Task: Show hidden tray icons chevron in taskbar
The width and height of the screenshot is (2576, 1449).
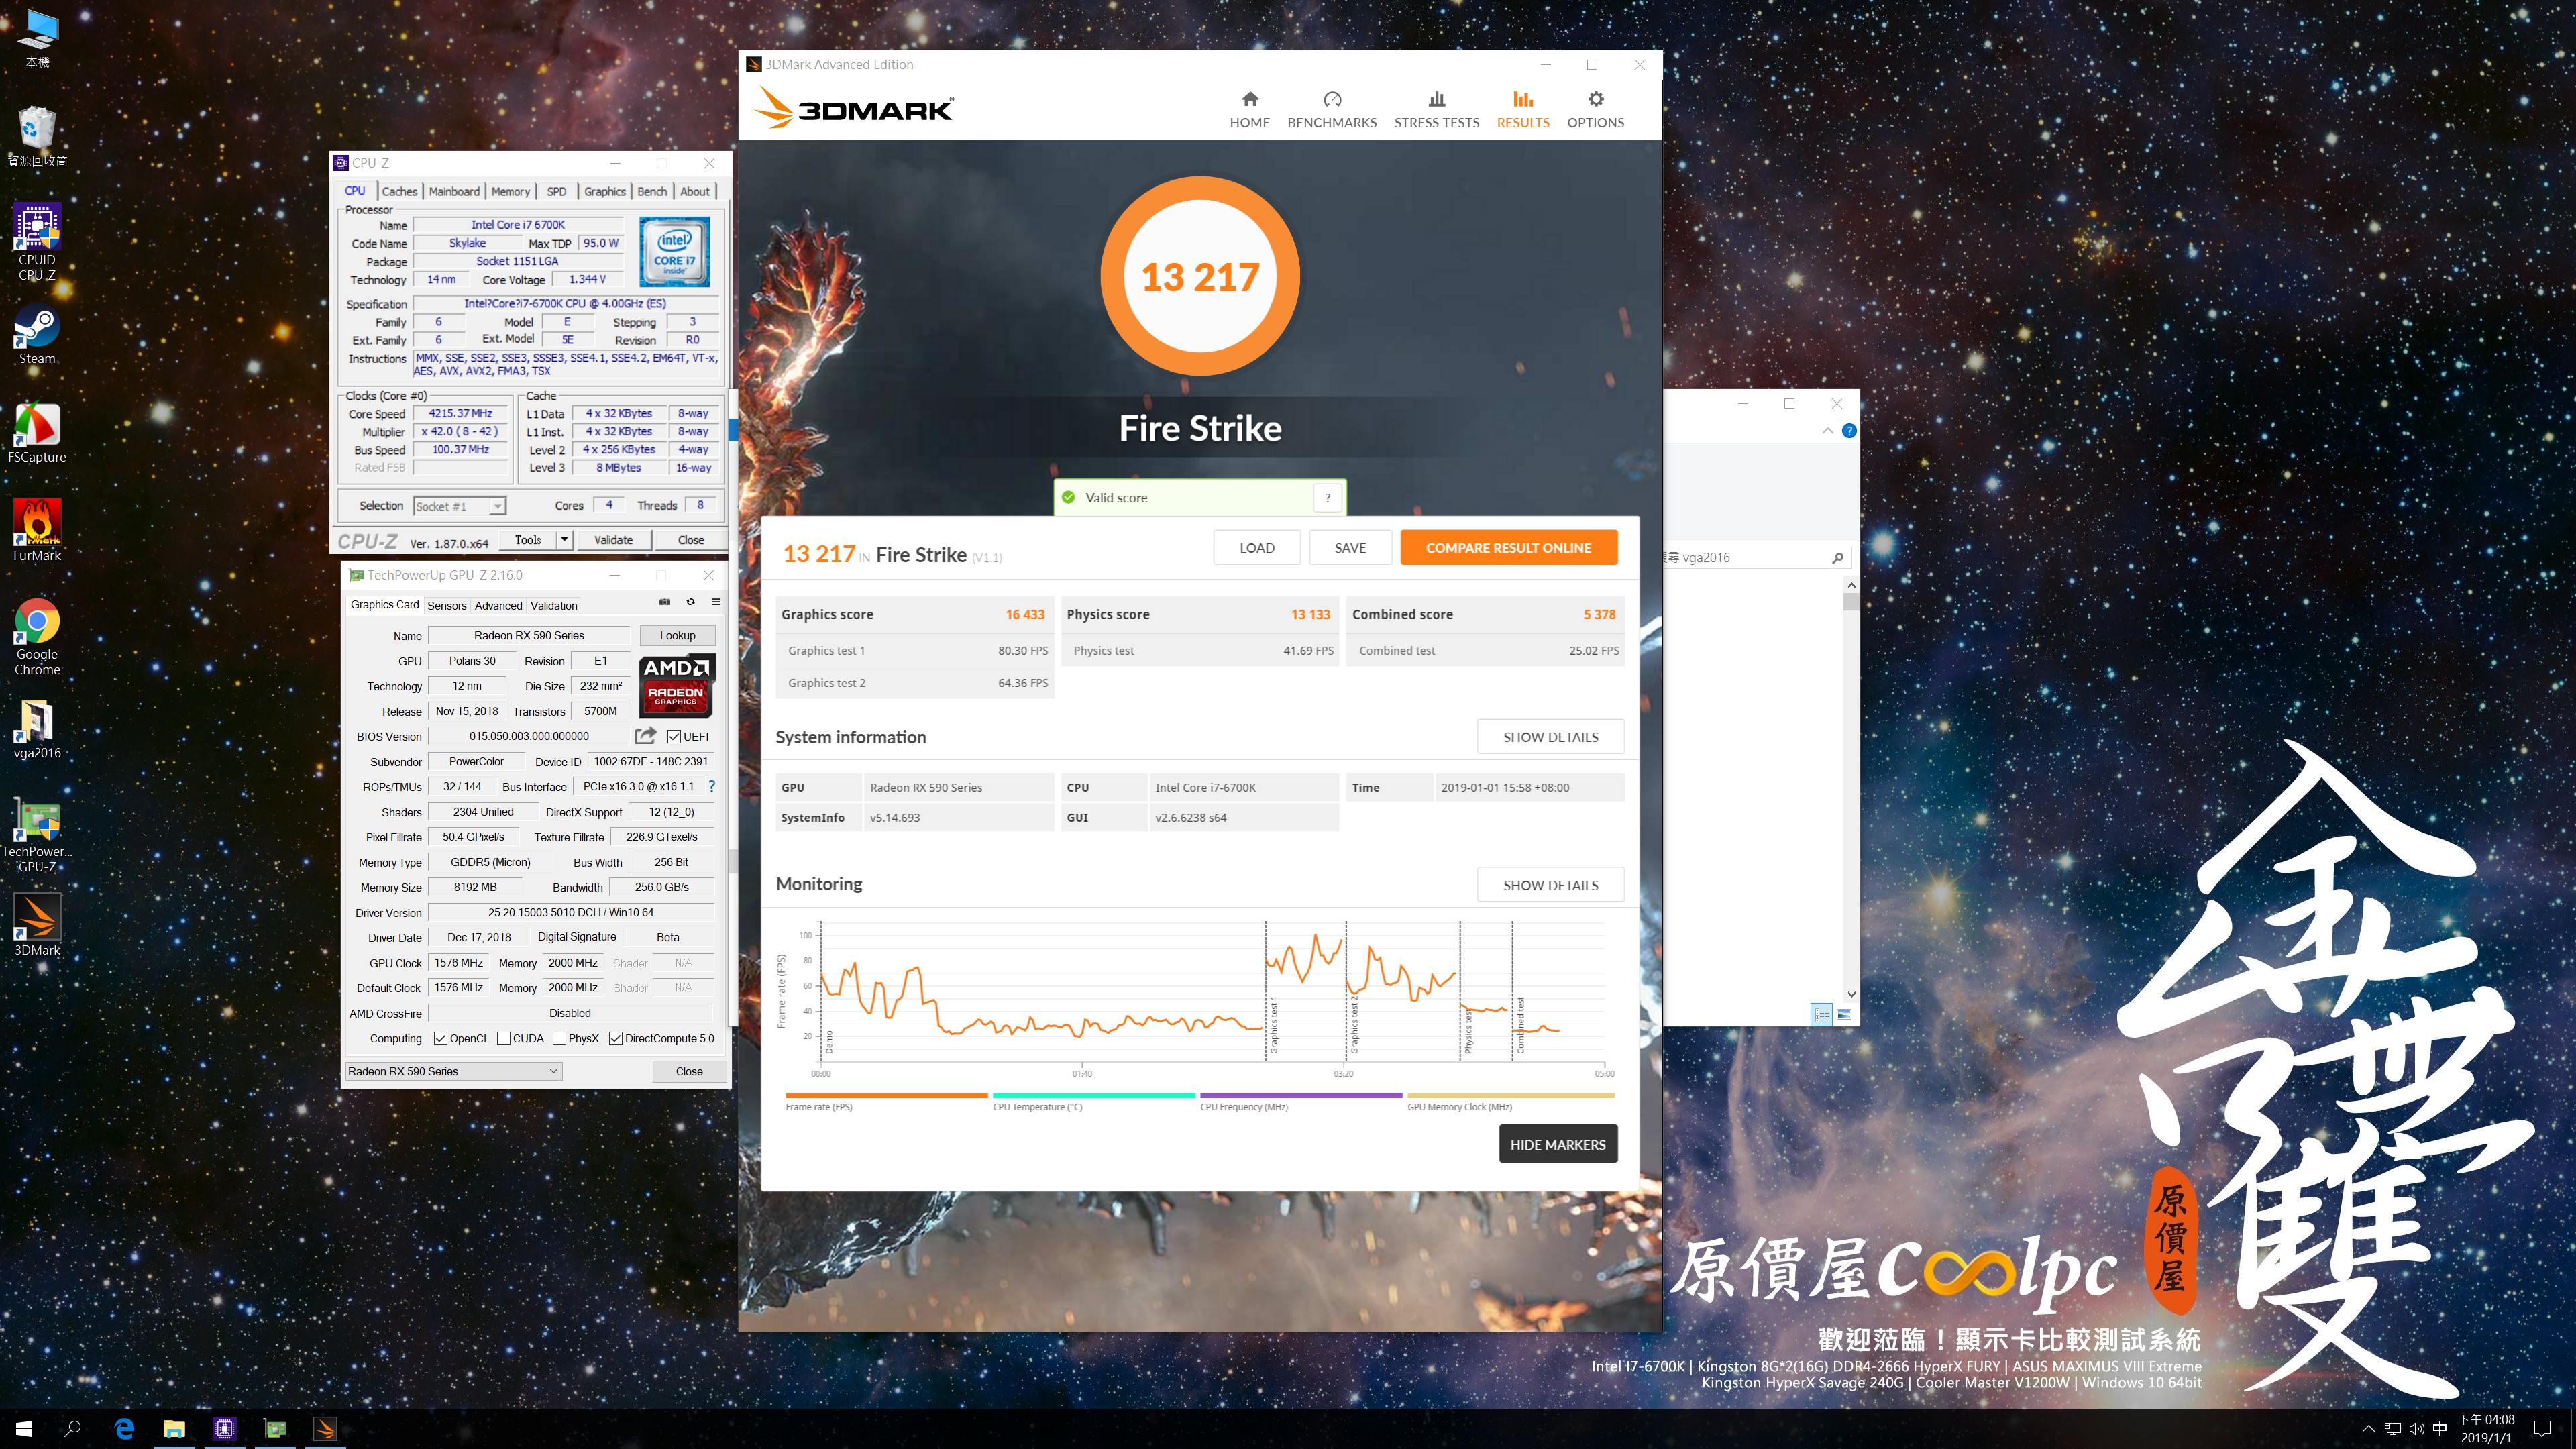Action: (x=2367, y=1429)
